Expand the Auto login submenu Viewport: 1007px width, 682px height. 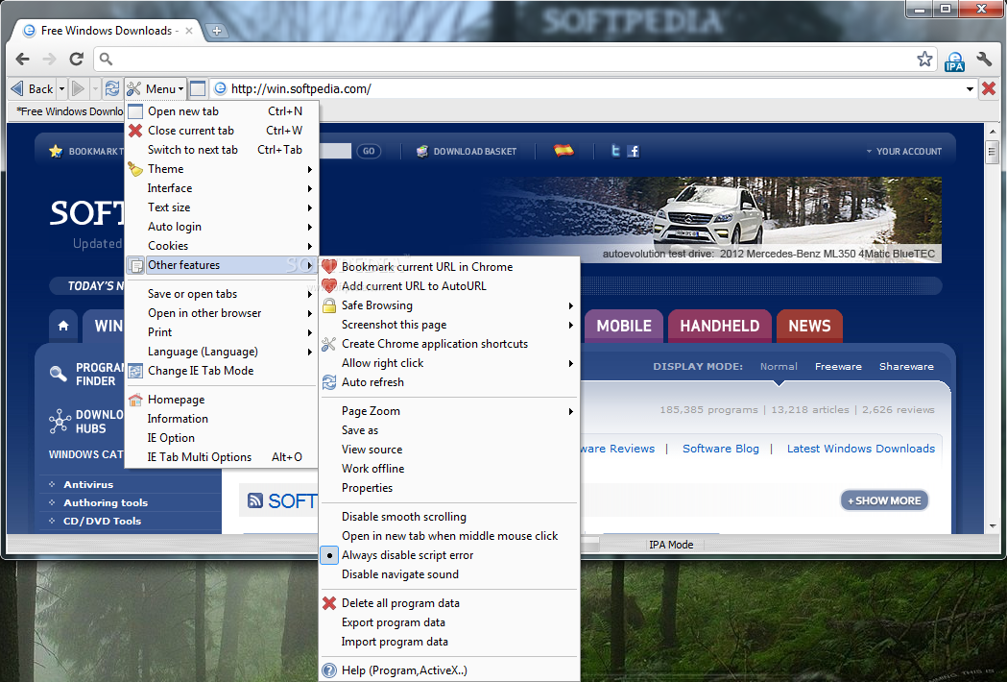222,227
